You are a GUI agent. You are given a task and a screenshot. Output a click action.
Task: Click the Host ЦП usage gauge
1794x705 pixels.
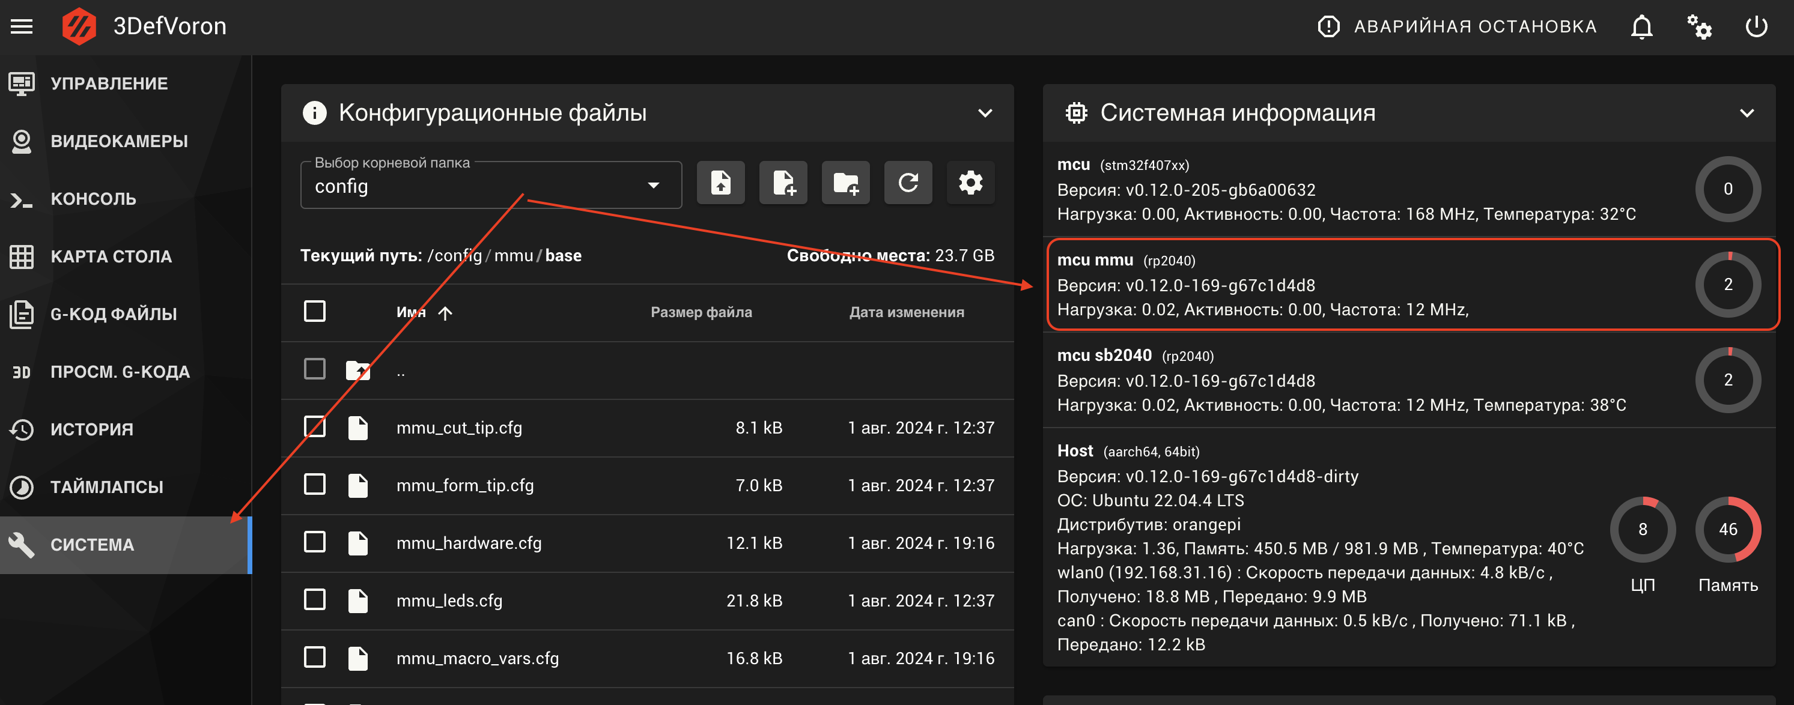pos(1643,530)
